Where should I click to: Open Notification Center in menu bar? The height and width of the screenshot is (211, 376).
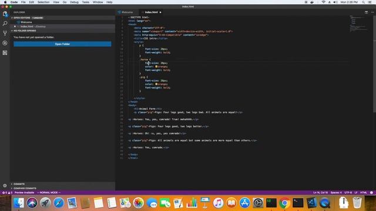(370, 2)
